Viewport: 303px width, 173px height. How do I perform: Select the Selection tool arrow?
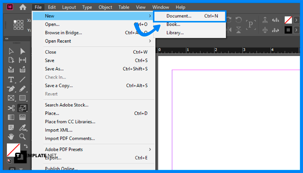11,51
